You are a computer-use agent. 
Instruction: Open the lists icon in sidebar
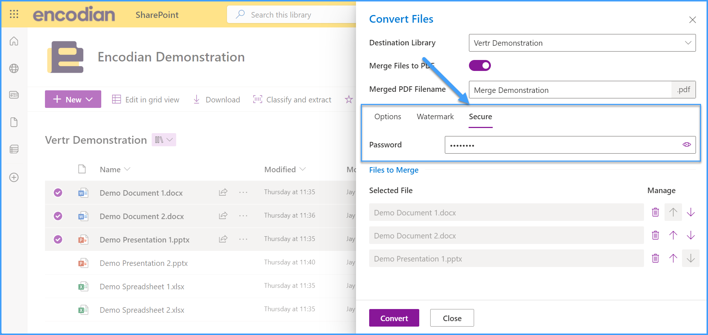click(x=14, y=149)
